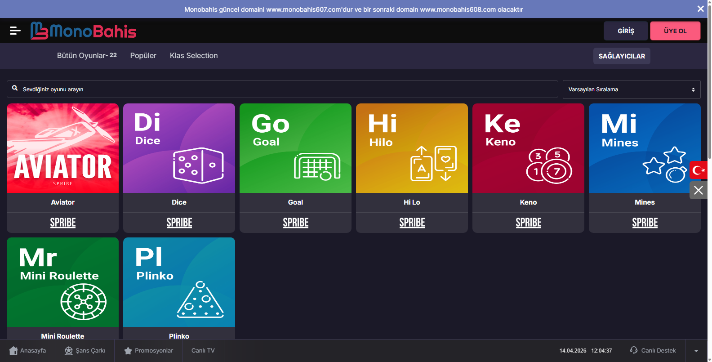
Task: Open the Varsayılan Sıralama sort dropdown
Action: click(632, 89)
